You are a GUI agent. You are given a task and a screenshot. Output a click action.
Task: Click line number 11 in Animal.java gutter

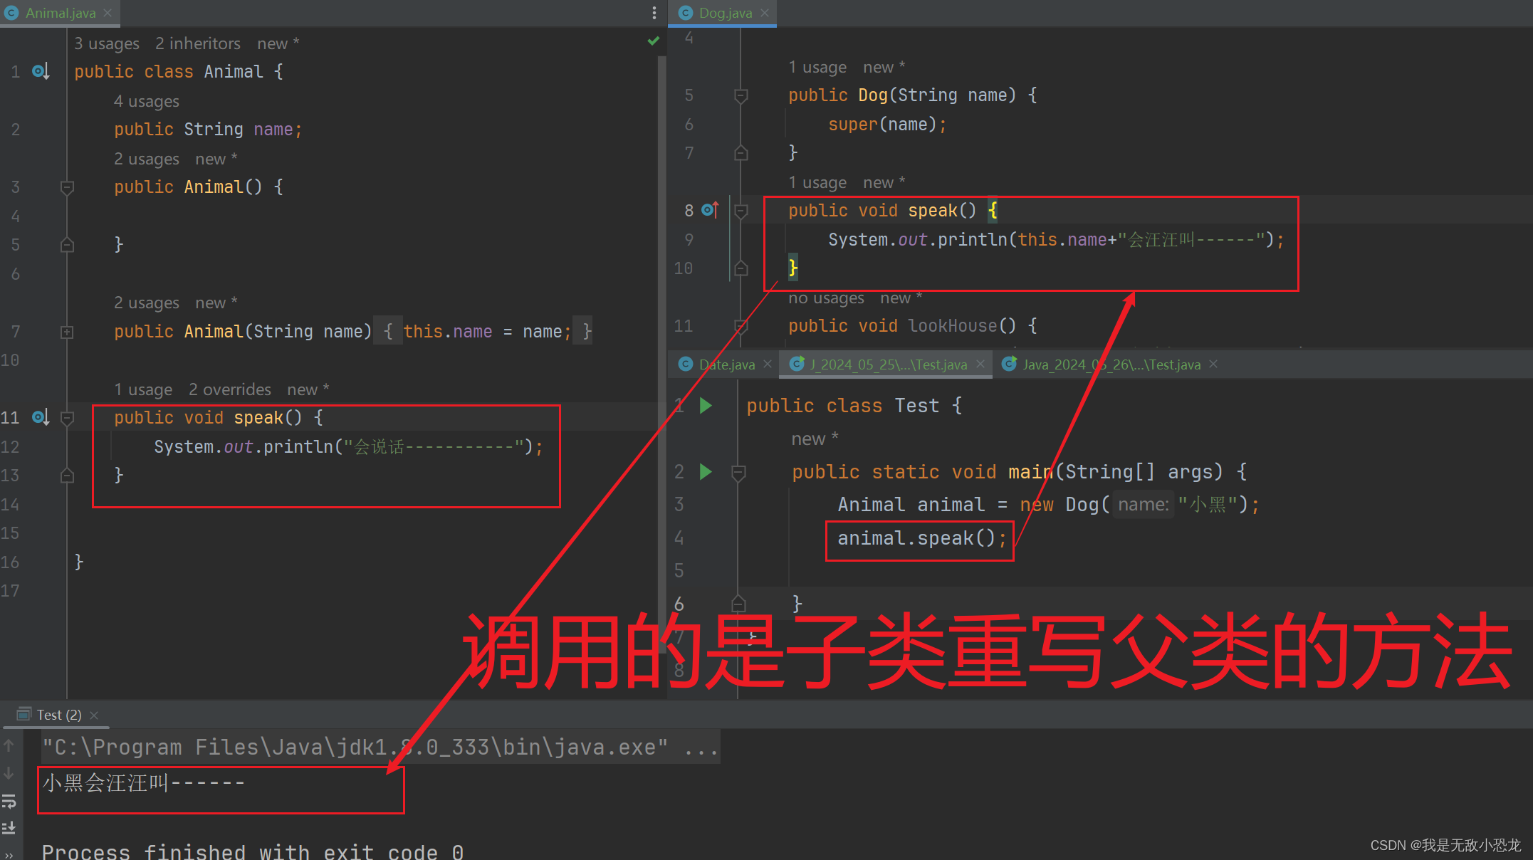(x=10, y=418)
